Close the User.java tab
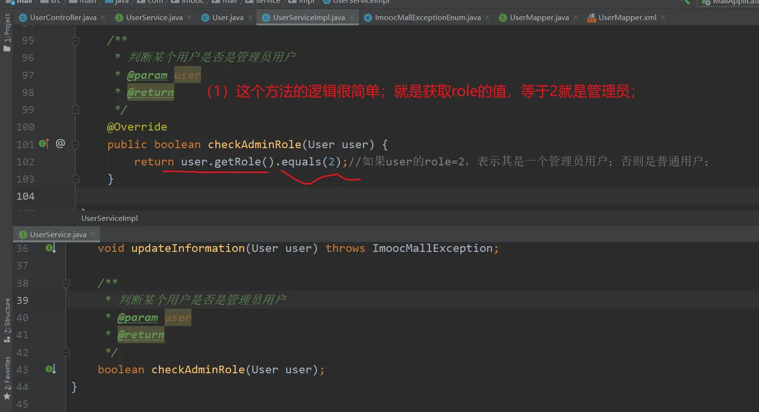The width and height of the screenshot is (759, 412). (250, 18)
